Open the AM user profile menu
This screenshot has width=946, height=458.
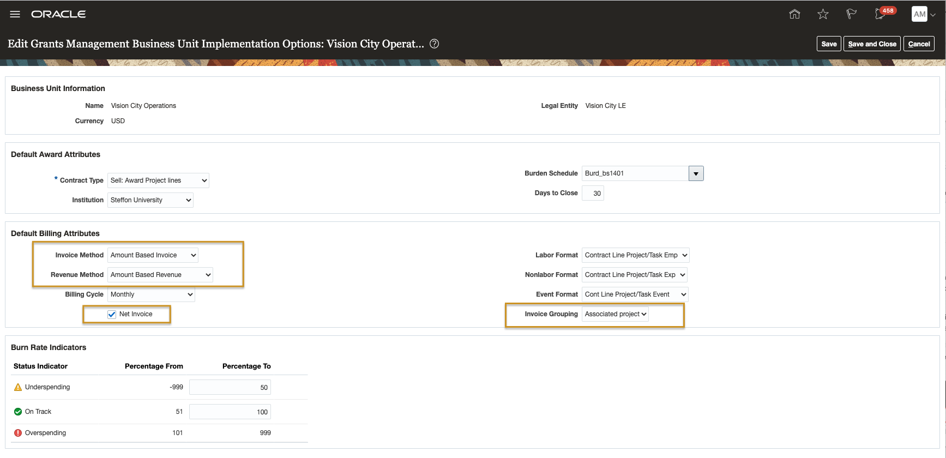pyautogui.click(x=923, y=14)
